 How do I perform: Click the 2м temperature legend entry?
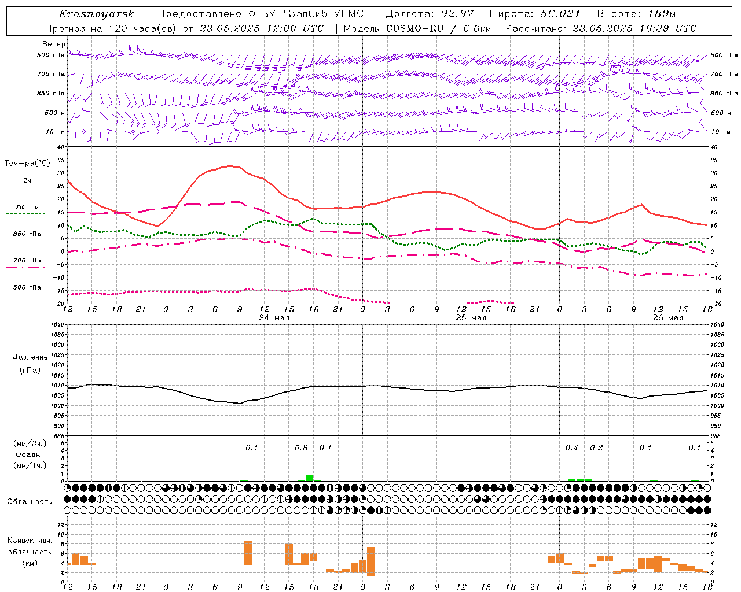click(27, 180)
